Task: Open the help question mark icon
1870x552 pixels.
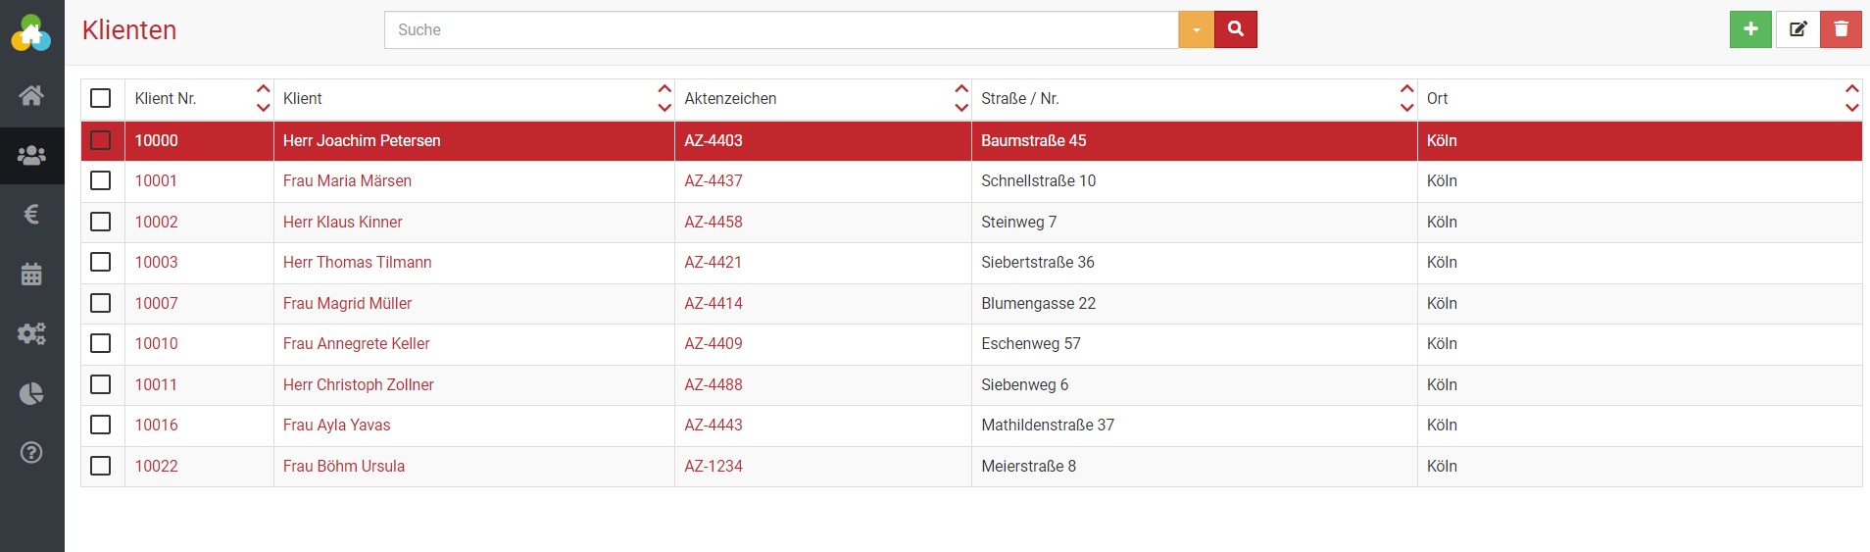Action: point(31,453)
